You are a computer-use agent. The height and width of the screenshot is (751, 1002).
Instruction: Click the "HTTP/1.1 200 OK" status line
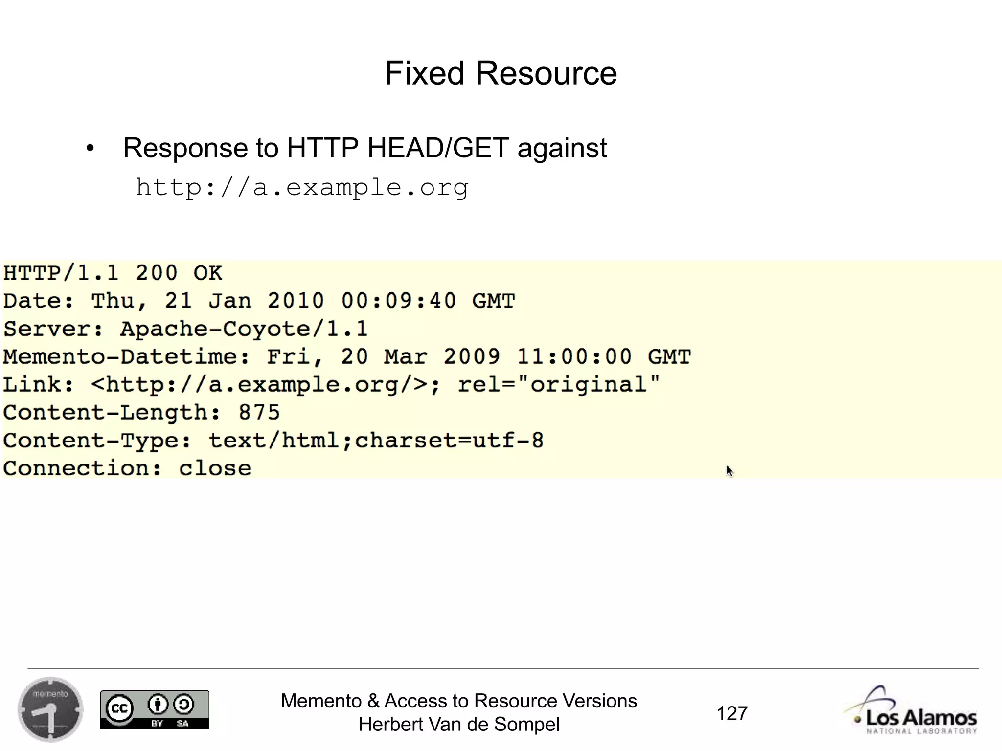pos(113,273)
